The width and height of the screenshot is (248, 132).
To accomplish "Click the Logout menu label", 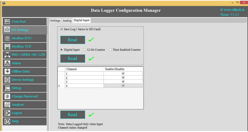I will (17, 113).
